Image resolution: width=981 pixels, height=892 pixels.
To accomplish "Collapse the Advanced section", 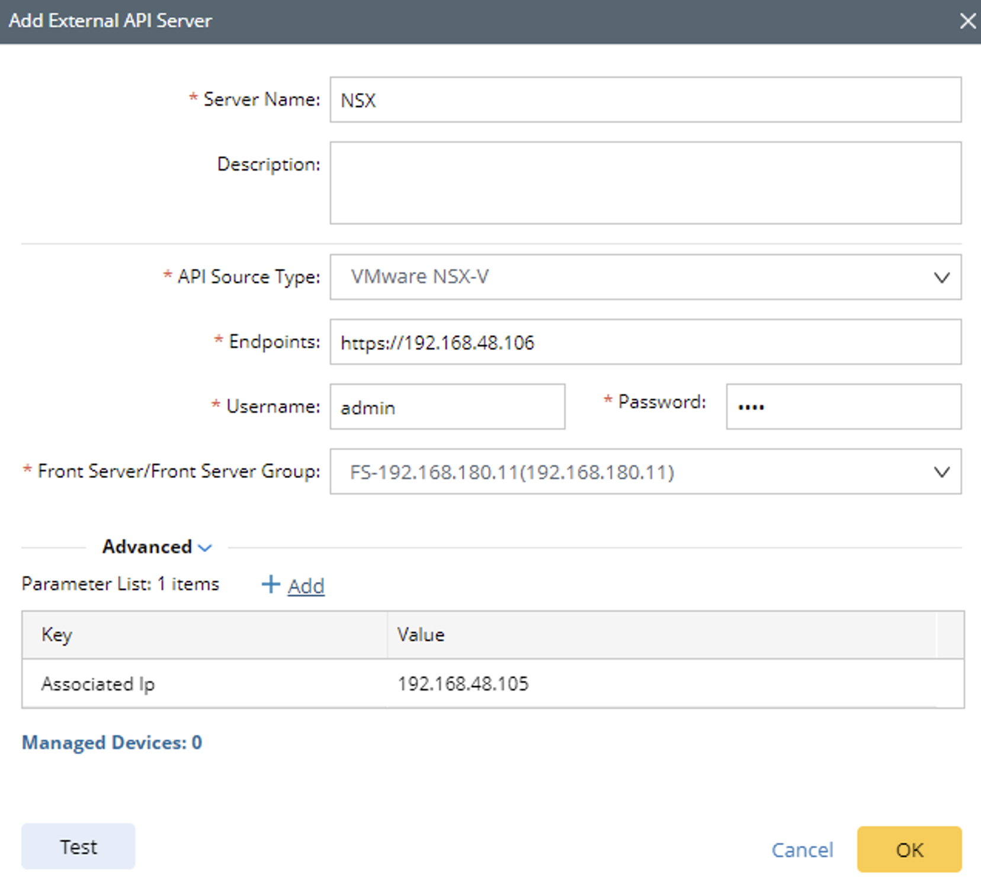I will tap(156, 547).
